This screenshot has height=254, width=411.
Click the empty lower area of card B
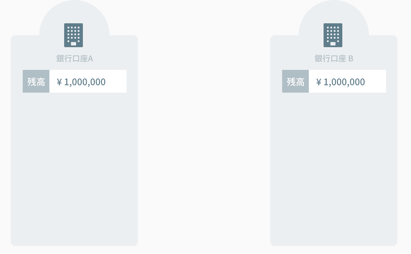coord(334,170)
